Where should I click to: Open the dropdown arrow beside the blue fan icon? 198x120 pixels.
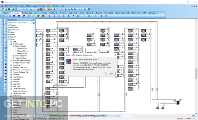16,16
